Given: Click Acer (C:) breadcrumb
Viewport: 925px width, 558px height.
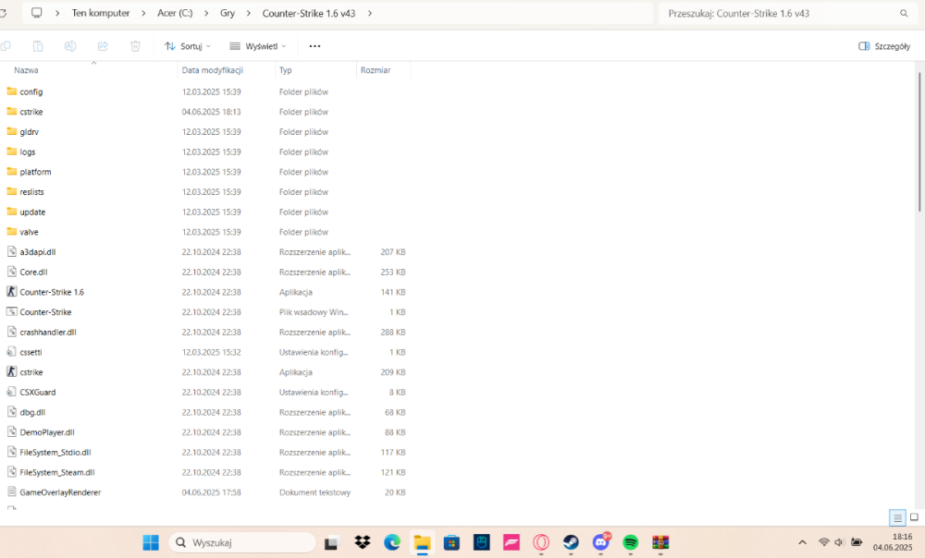Looking at the screenshot, I should click(175, 13).
